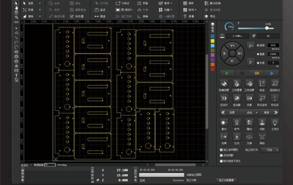Start the dry run (空运行) icon
The width and height of the screenshot is (293, 185).
pos(224,98)
